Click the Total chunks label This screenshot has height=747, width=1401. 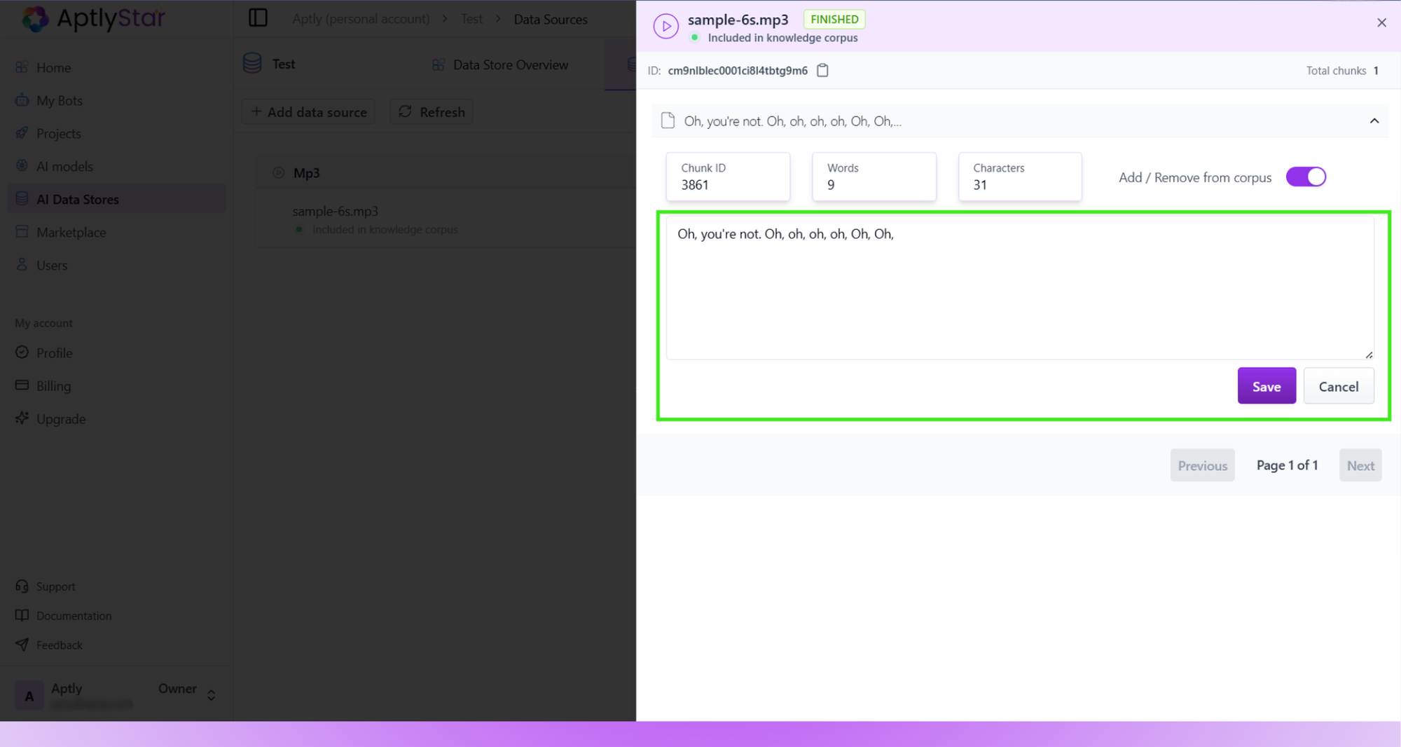1336,71
